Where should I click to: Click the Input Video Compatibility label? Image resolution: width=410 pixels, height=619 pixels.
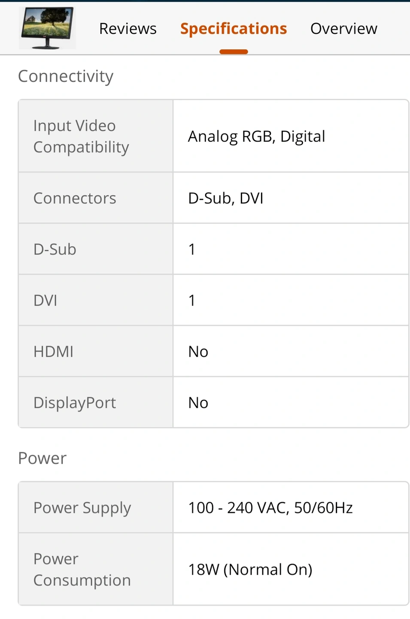click(81, 136)
